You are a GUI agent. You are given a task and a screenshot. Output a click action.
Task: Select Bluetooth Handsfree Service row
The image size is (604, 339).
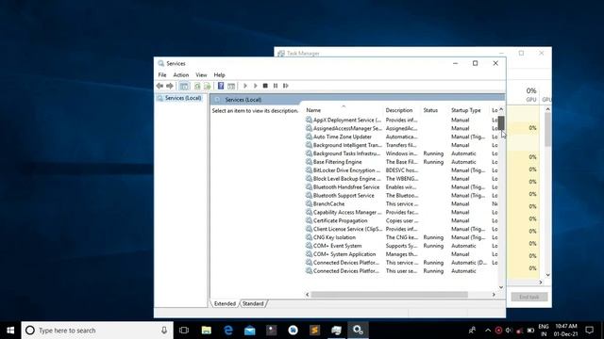pos(401,187)
